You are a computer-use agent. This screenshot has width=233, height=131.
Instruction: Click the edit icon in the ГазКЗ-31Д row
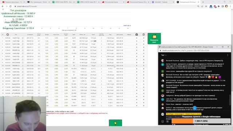coord(23,38)
